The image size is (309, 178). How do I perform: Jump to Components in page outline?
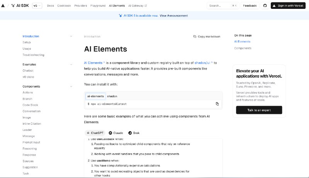pyautogui.click(x=243, y=48)
